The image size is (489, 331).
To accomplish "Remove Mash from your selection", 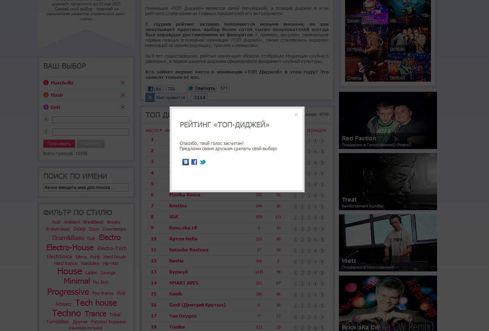I will click(123, 95).
